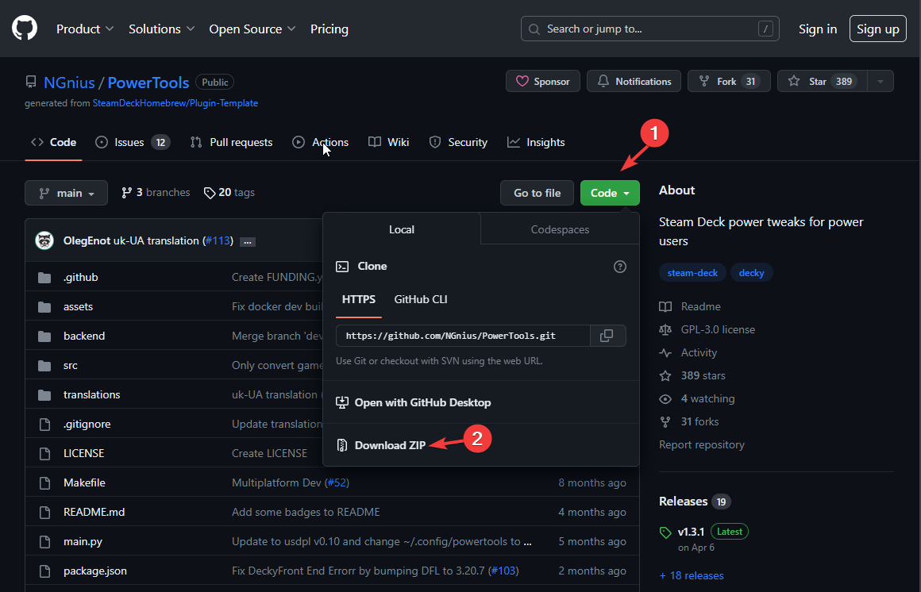921x592 pixels.
Task: Open Notifications bell button
Action: (x=634, y=81)
